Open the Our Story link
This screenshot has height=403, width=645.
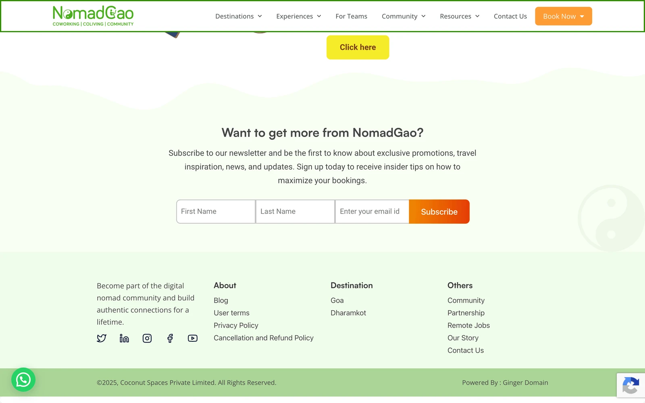tap(463, 338)
